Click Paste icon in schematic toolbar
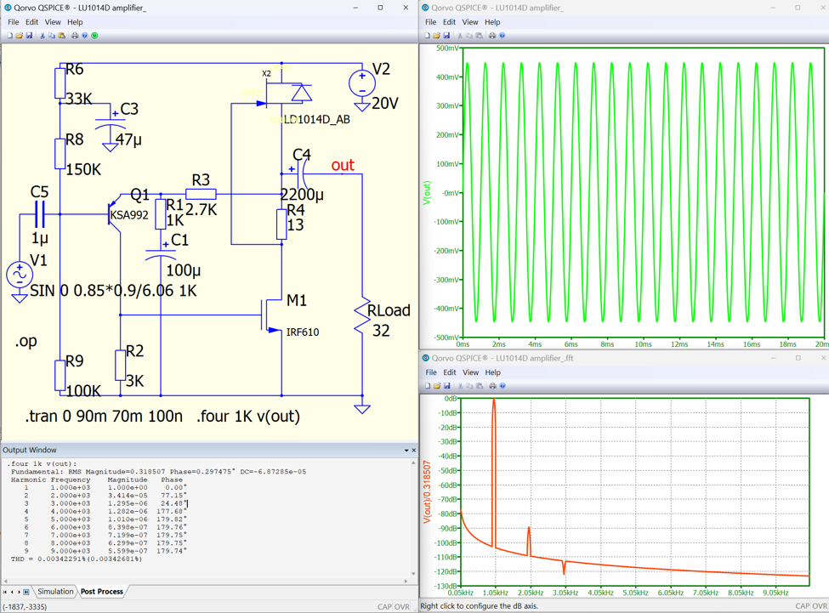 pos(61,36)
